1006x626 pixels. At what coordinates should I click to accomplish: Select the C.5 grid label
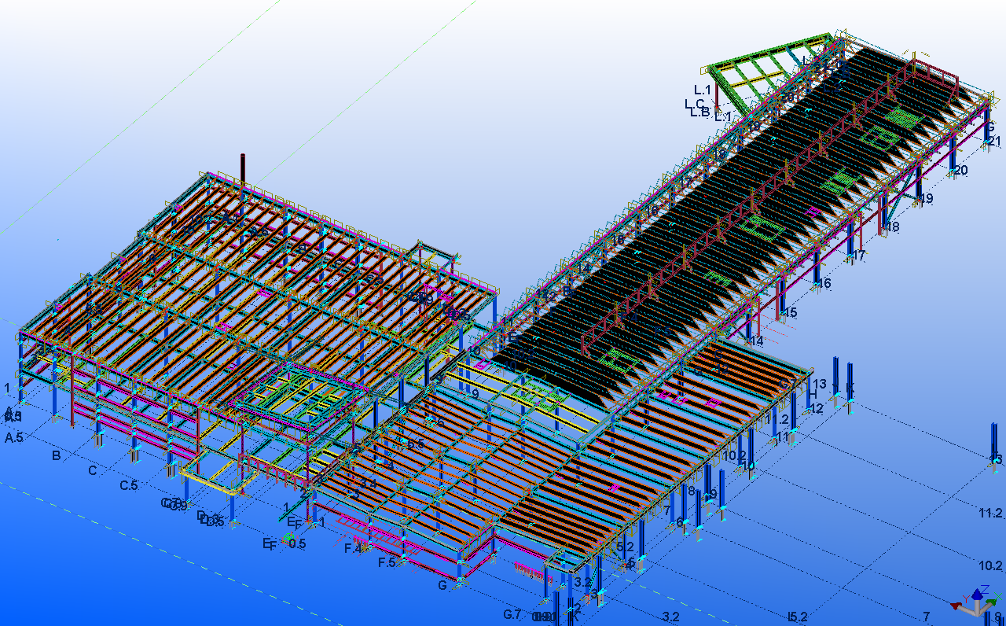129,486
